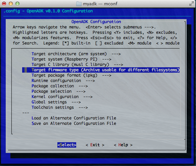Open the Package collection submenu
Image resolution: width=196 pixels, height=166 pixels.
(x=60, y=86)
